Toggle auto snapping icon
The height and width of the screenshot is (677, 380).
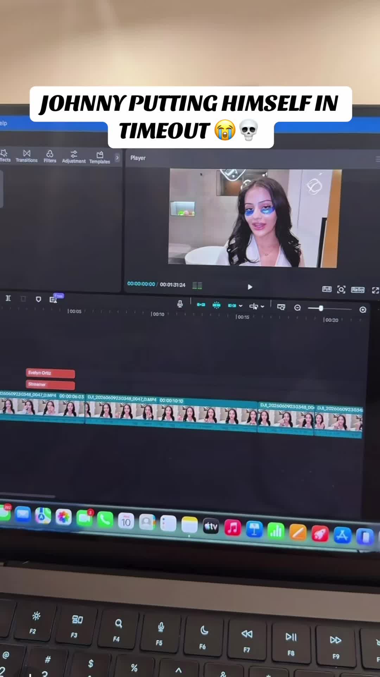click(x=216, y=305)
